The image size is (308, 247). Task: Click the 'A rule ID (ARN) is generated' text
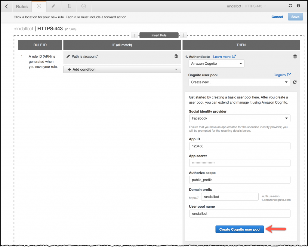click(x=43, y=62)
